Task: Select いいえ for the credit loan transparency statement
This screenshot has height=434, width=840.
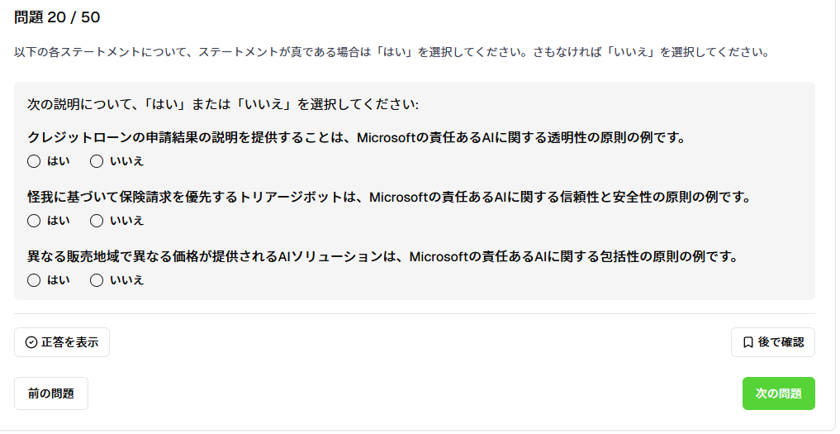Action: click(97, 161)
